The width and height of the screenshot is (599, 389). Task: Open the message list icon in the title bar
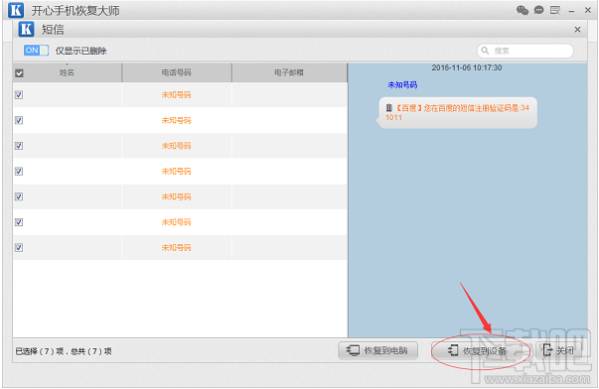(555, 10)
